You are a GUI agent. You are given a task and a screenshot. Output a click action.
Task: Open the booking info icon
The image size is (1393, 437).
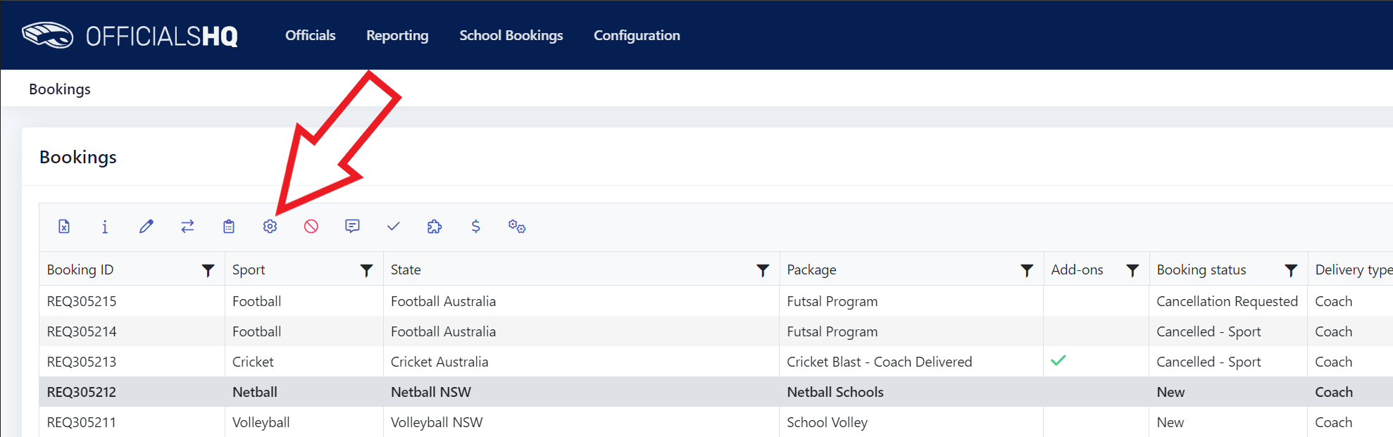tap(105, 227)
